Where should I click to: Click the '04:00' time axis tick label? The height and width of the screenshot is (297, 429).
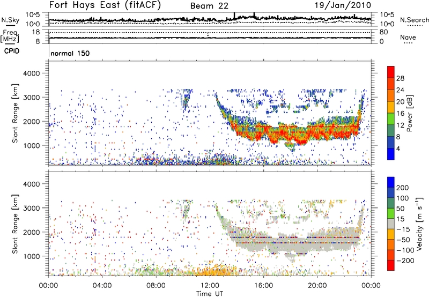(x=102, y=286)
